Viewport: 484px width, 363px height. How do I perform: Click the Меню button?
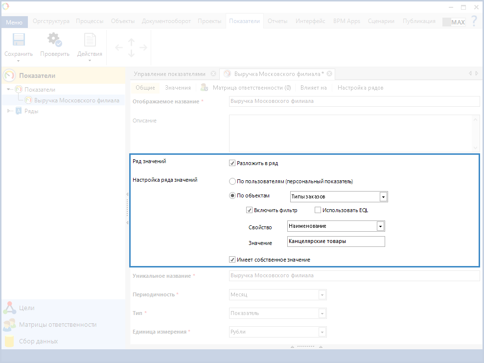click(14, 23)
